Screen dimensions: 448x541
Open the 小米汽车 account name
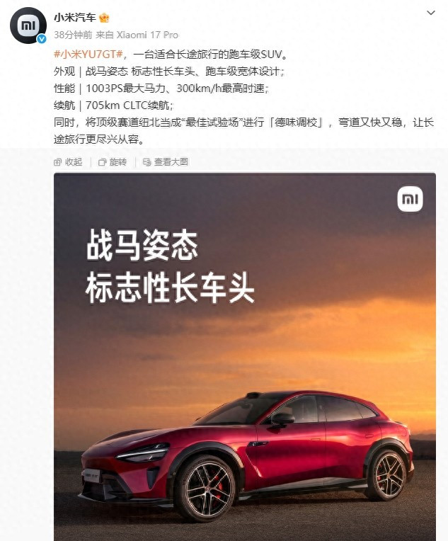tap(75, 18)
